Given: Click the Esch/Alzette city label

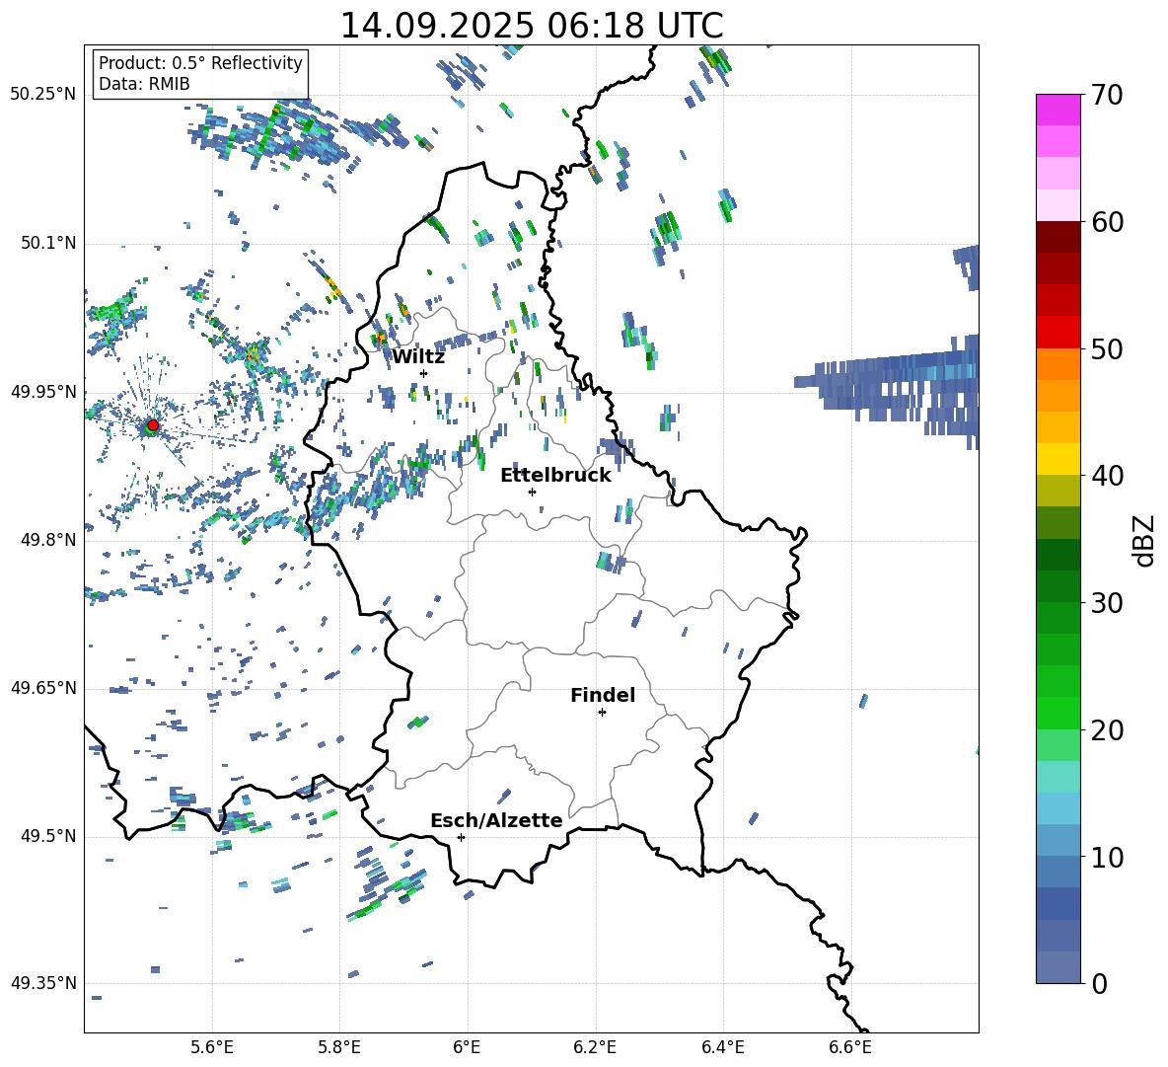Looking at the screenshot, I should coord(496,820).
